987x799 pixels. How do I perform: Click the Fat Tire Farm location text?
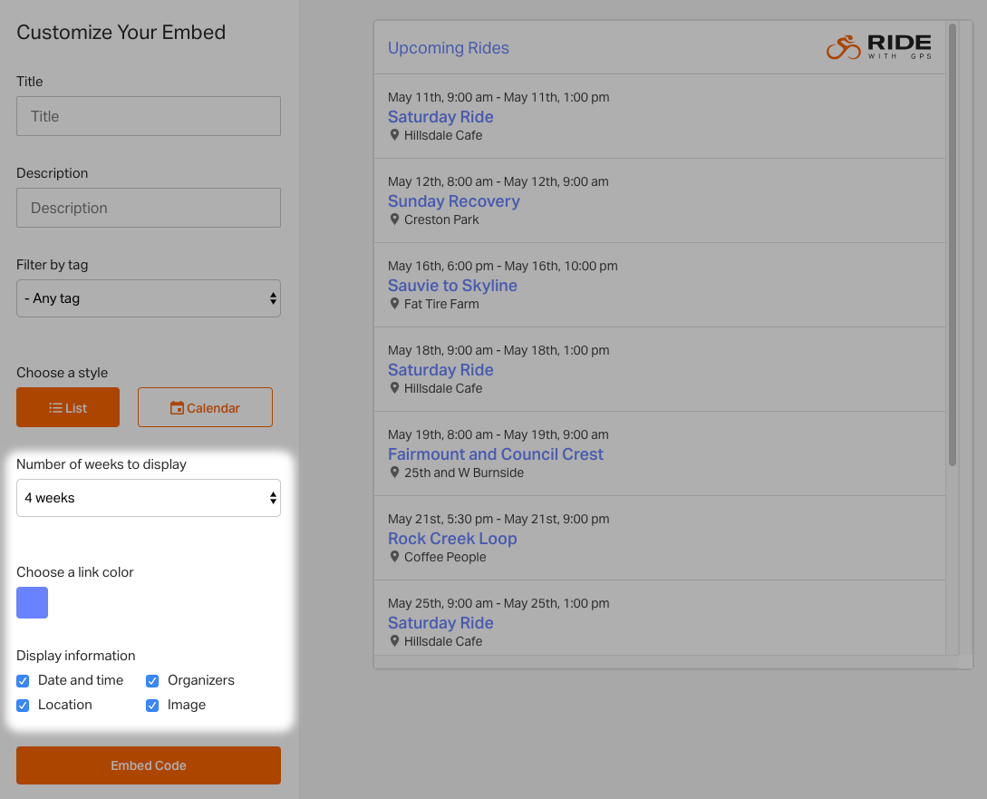point(441,304)
